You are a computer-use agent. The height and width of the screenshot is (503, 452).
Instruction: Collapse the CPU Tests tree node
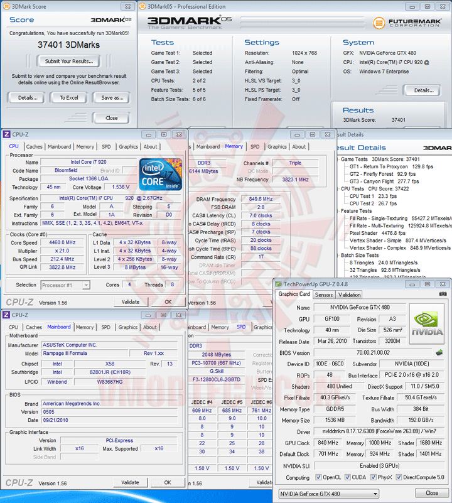pos(338,188)
